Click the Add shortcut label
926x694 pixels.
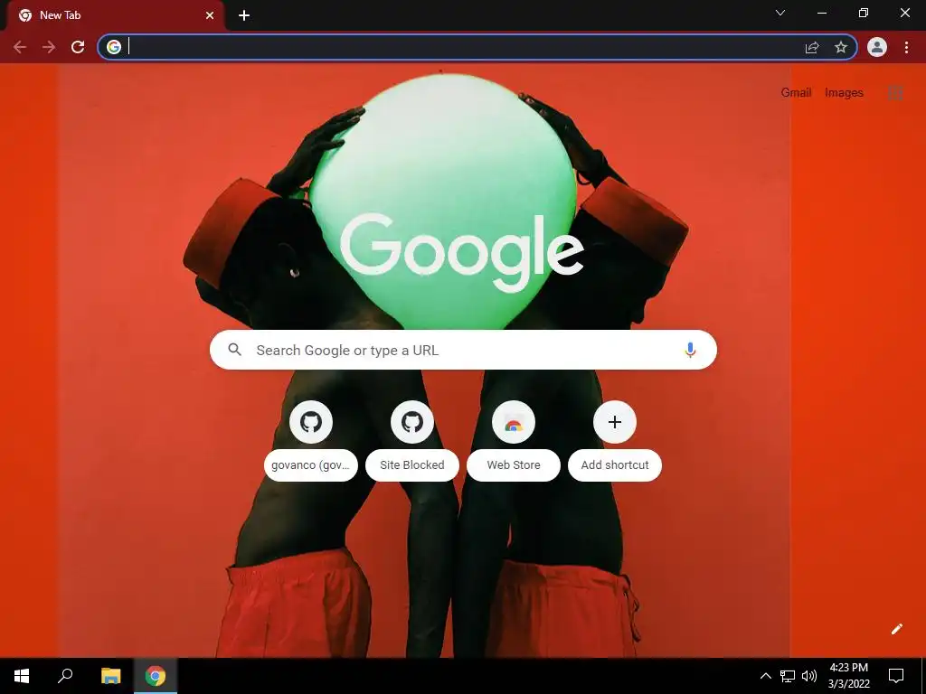(x=615, y=465)
